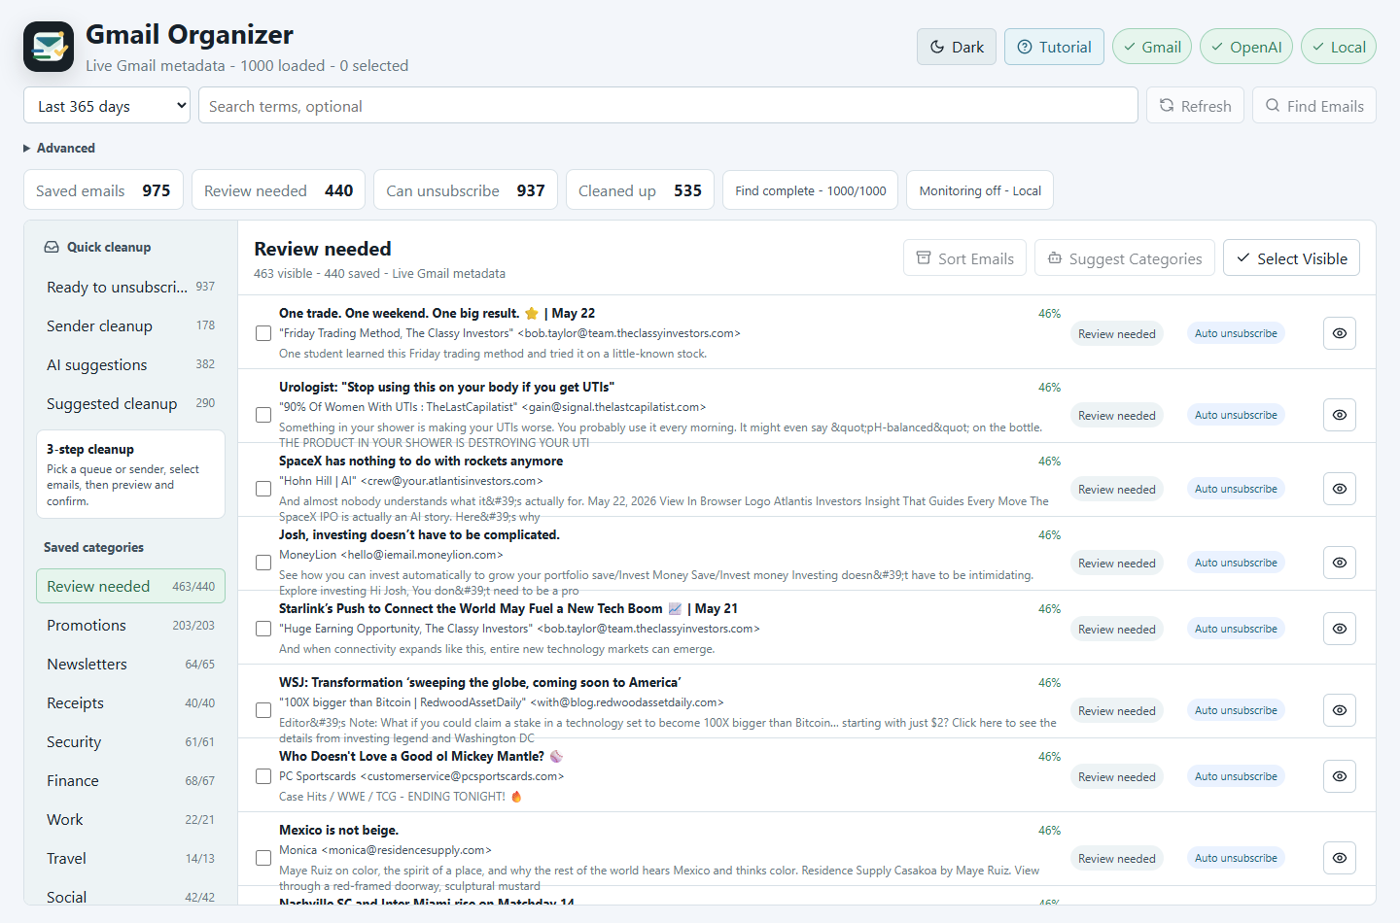This screenshot has height=923, width=1400.
Task: Check the WSJ Transformation email
Action: [263, 710]
